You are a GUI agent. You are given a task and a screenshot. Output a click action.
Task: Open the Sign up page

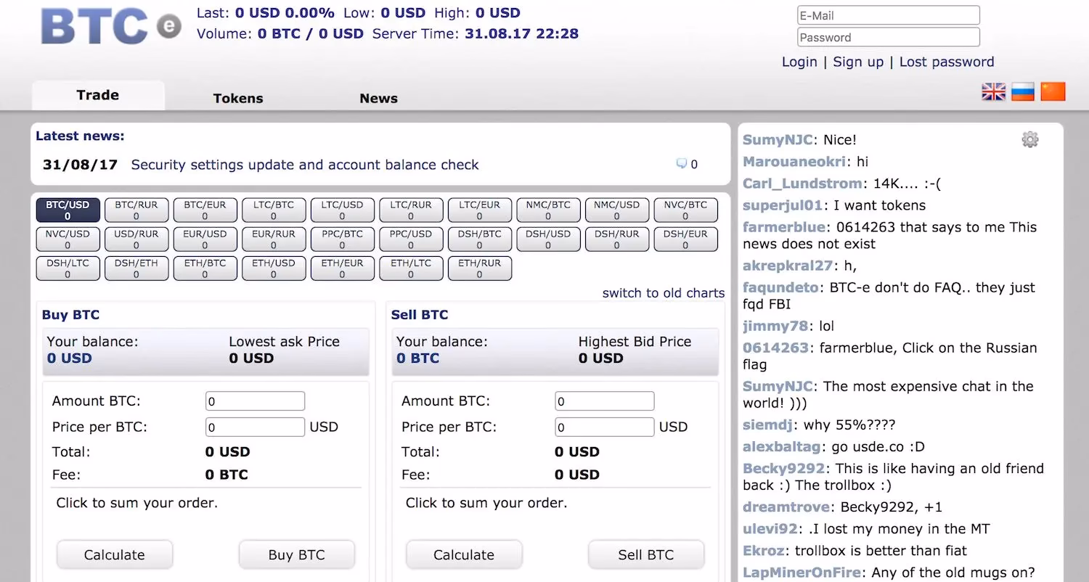[x=858, y=62]
